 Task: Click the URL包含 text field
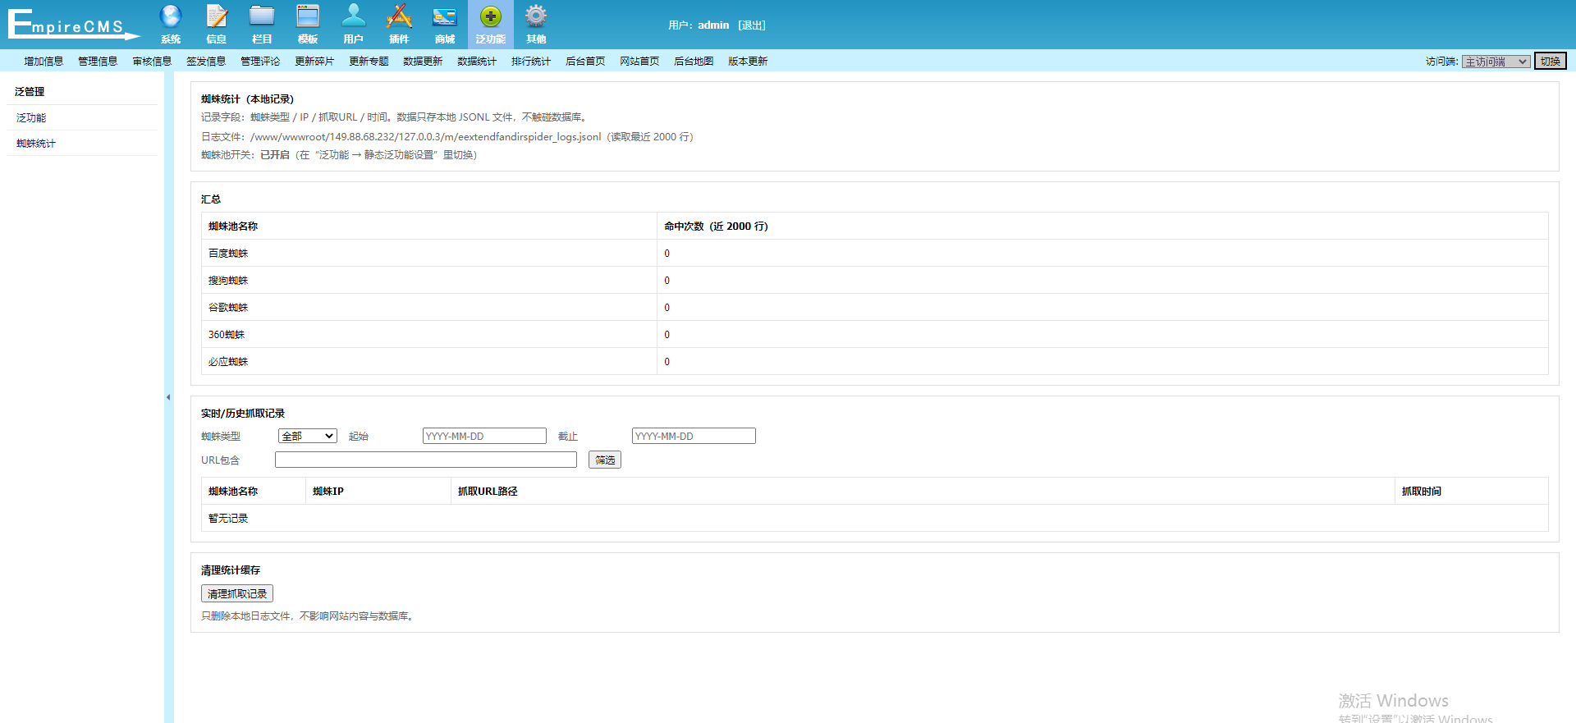pos(426,460)
